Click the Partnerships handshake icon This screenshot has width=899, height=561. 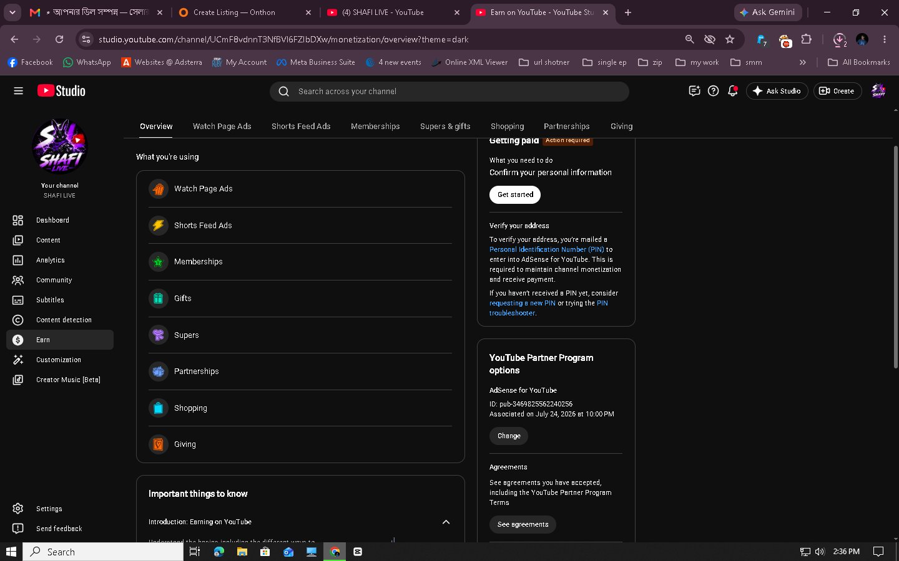159,372
